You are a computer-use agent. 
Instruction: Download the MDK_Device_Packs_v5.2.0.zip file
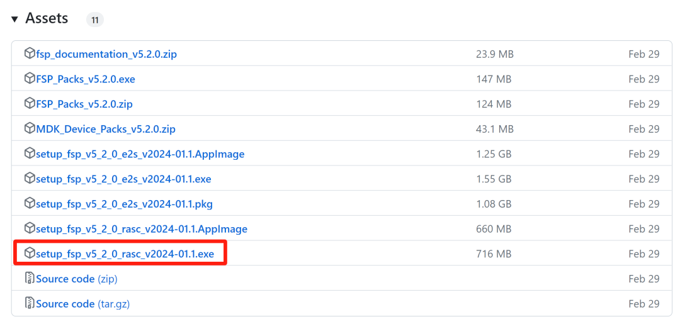[x=106, y=129]
